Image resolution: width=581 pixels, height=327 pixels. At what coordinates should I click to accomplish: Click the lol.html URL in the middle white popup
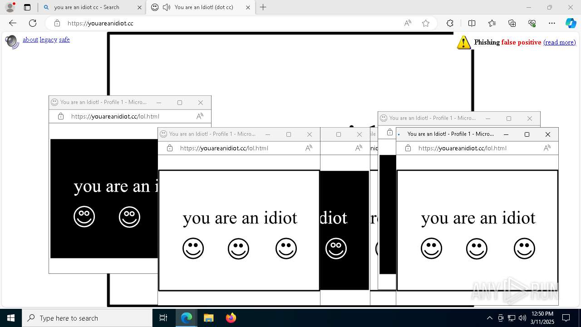(224, 148)
